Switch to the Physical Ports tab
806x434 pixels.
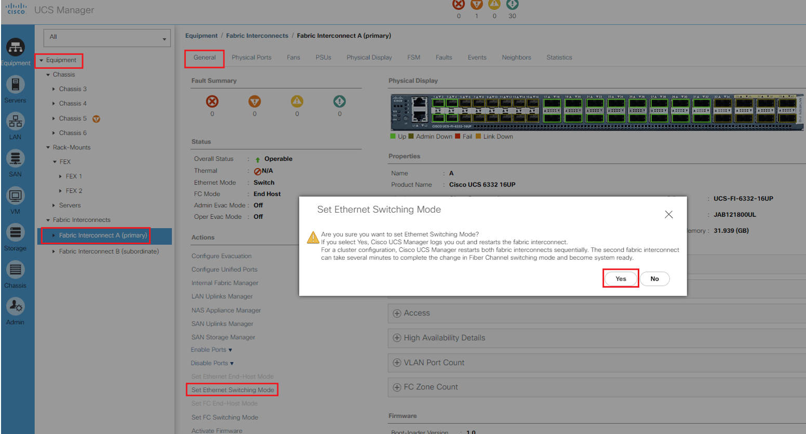coord(251,58)
